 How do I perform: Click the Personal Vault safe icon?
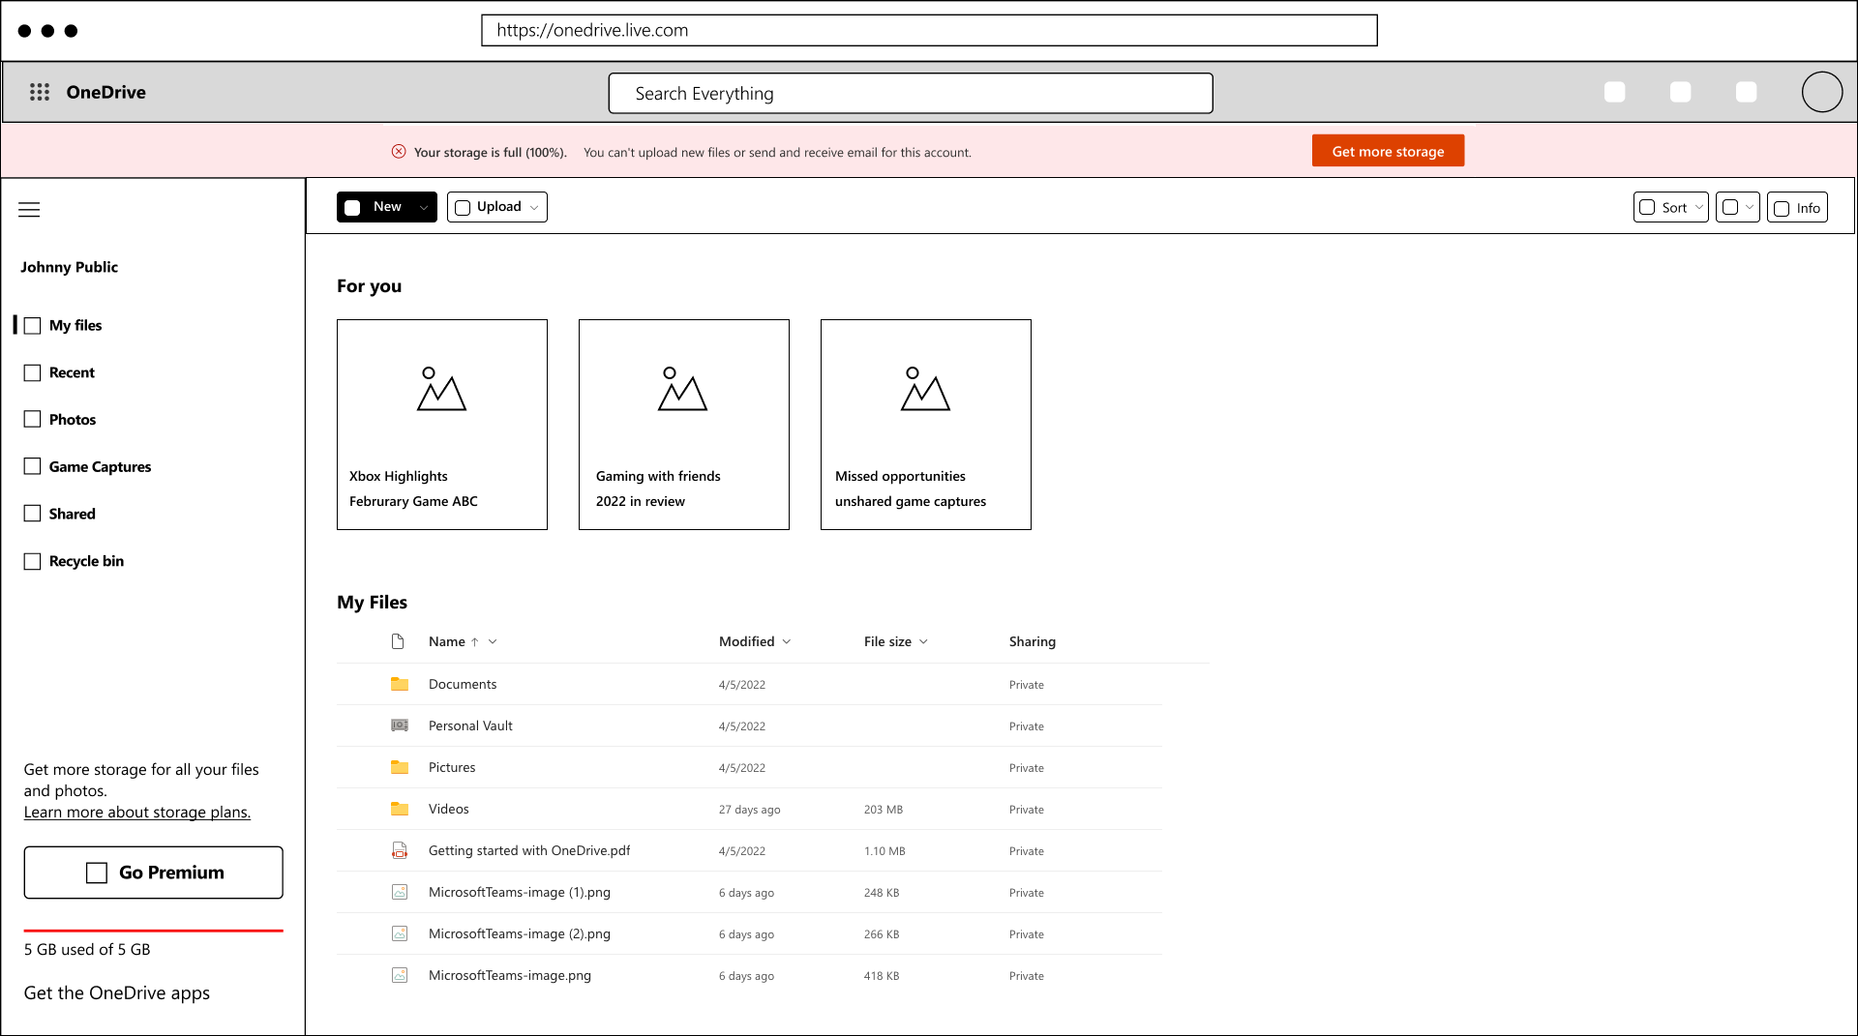[400, 725]
